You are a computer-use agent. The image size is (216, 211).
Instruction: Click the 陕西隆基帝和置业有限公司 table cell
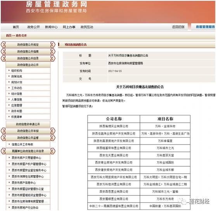(x=114, y=148)
